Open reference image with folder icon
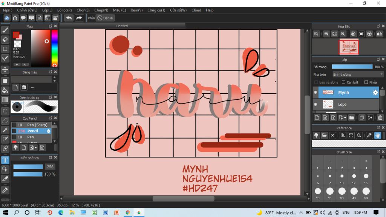 (325, 135)
